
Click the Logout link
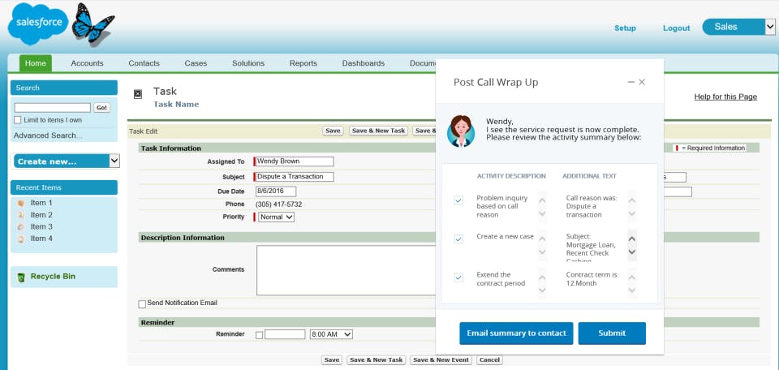click(676, 28)
